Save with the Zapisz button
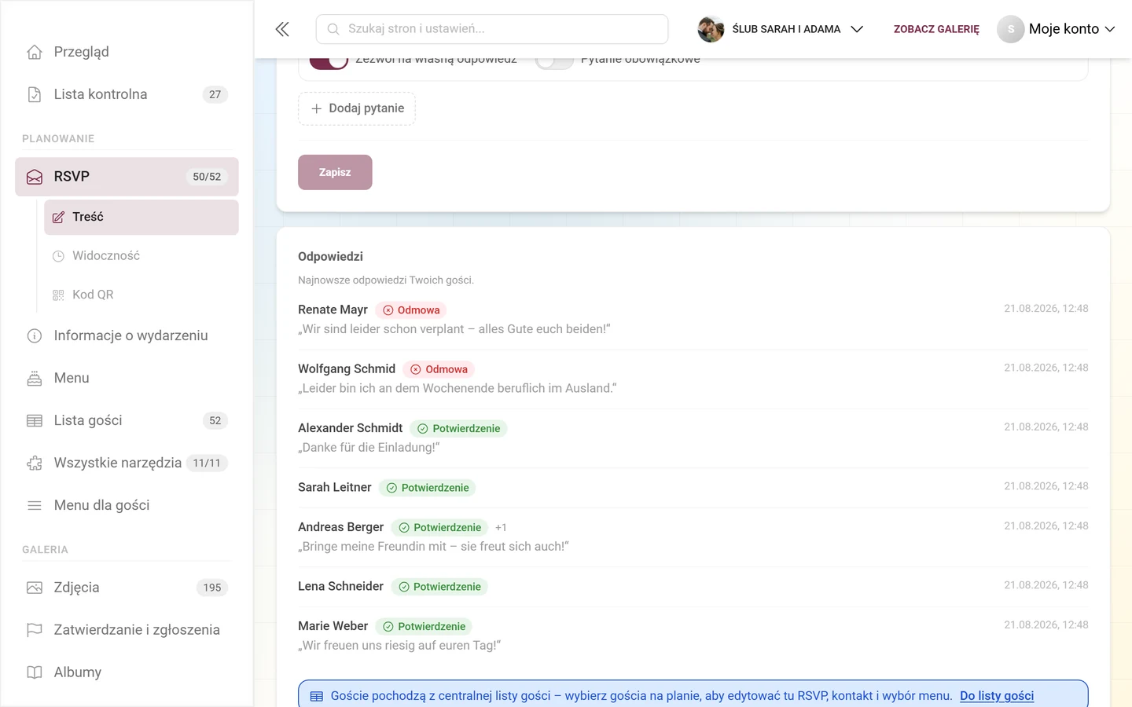Image resolution: width=1132 pixels, height=707 pixels. [335, 172]
